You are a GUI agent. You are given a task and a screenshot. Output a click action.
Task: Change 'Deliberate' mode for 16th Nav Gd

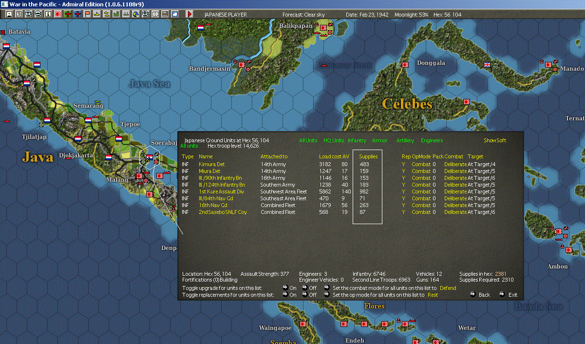point(455,205)
